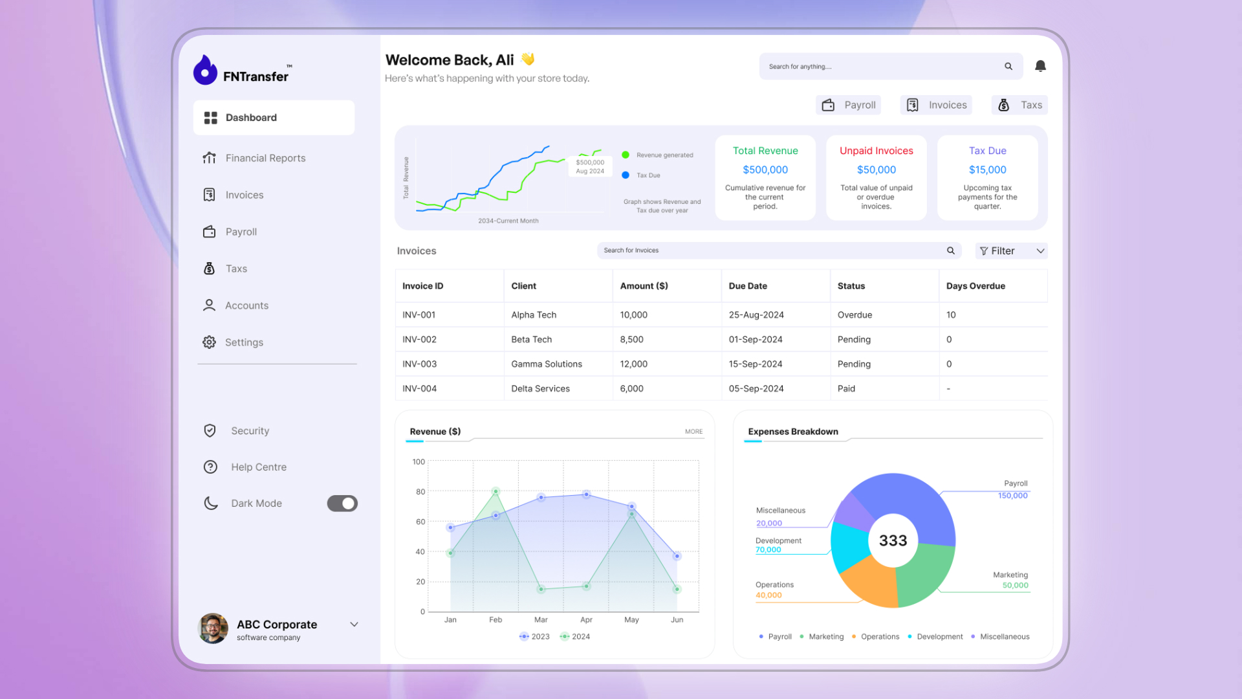Click the Help Centre question mark icon
The height and width of the screenshot is (699, 1242).
pos(210,467)
